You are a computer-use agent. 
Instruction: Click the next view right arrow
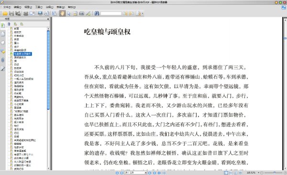164,173
